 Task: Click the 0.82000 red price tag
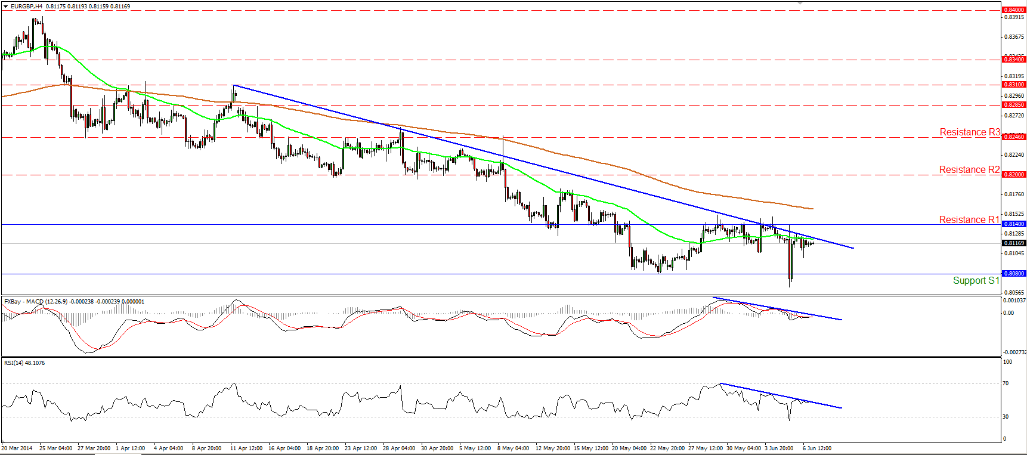(1014, 175)
